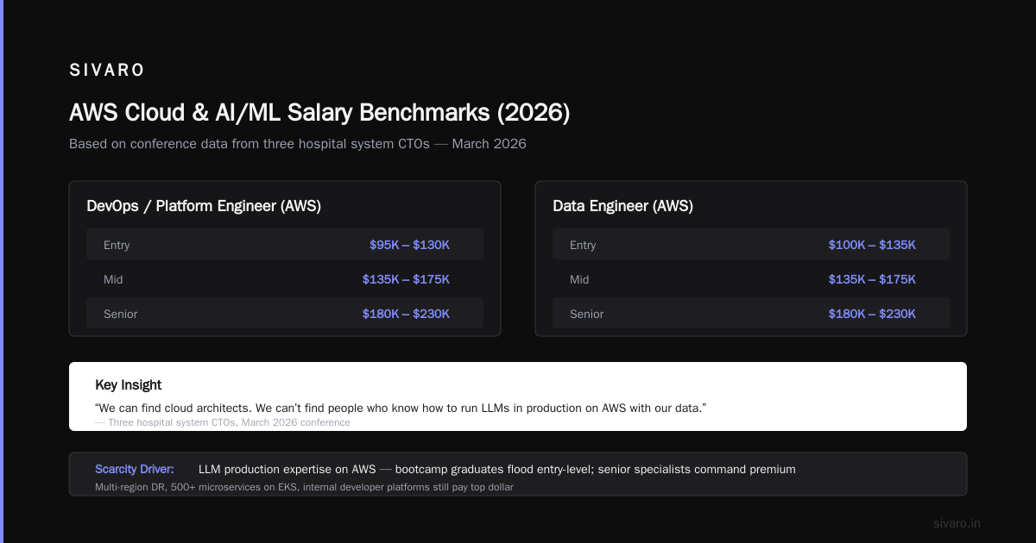Select the cloud architects quote text
The width and height of the screenshot is (1036, 543).
click(x=401, y=407)
